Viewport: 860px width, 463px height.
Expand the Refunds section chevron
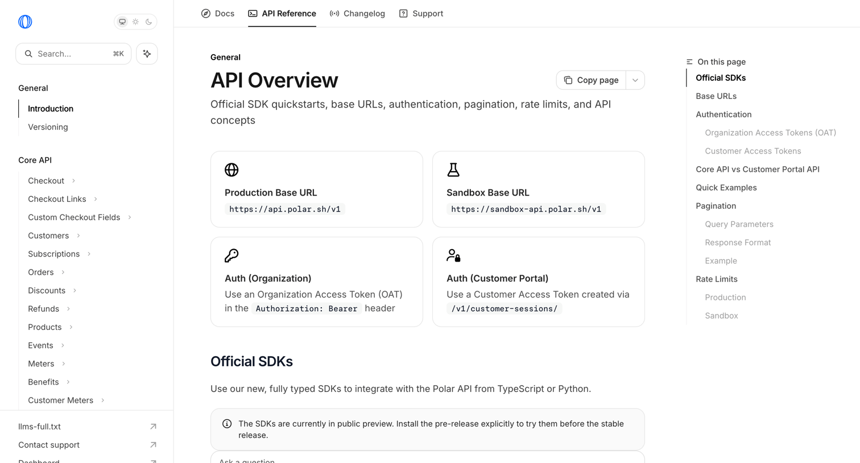pos(68,309)
